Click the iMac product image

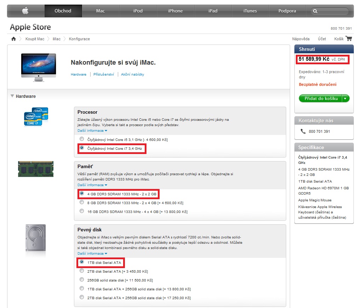(x=39, y=67)
